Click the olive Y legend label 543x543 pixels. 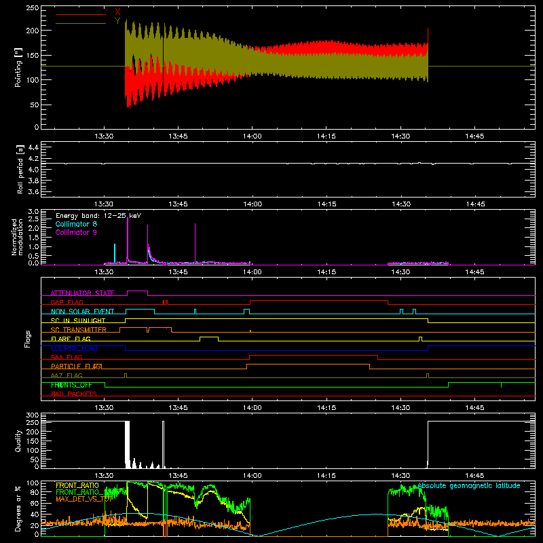pyautogui.click(x=117, y=21)
